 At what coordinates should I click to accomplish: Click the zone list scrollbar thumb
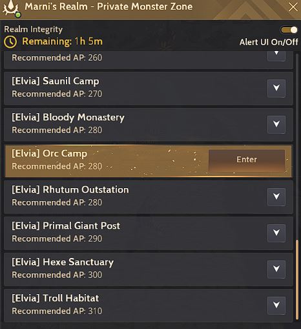pyautogui.click(x=297, y=280)
